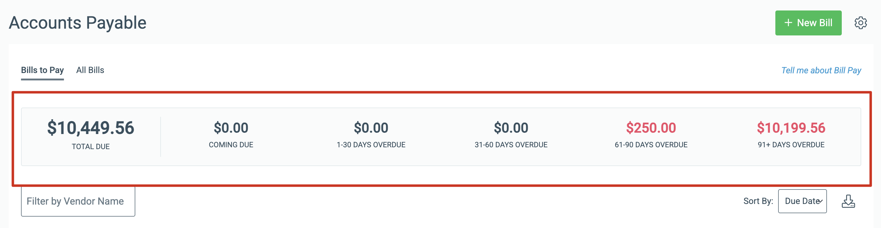Viewport: 881px width, 228px height.
Task: Open the Accounts Payable settings gear
Action: pos(861,23)
